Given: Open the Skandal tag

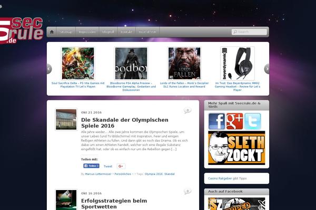Looking at the screenshot, I should point(170,174).
